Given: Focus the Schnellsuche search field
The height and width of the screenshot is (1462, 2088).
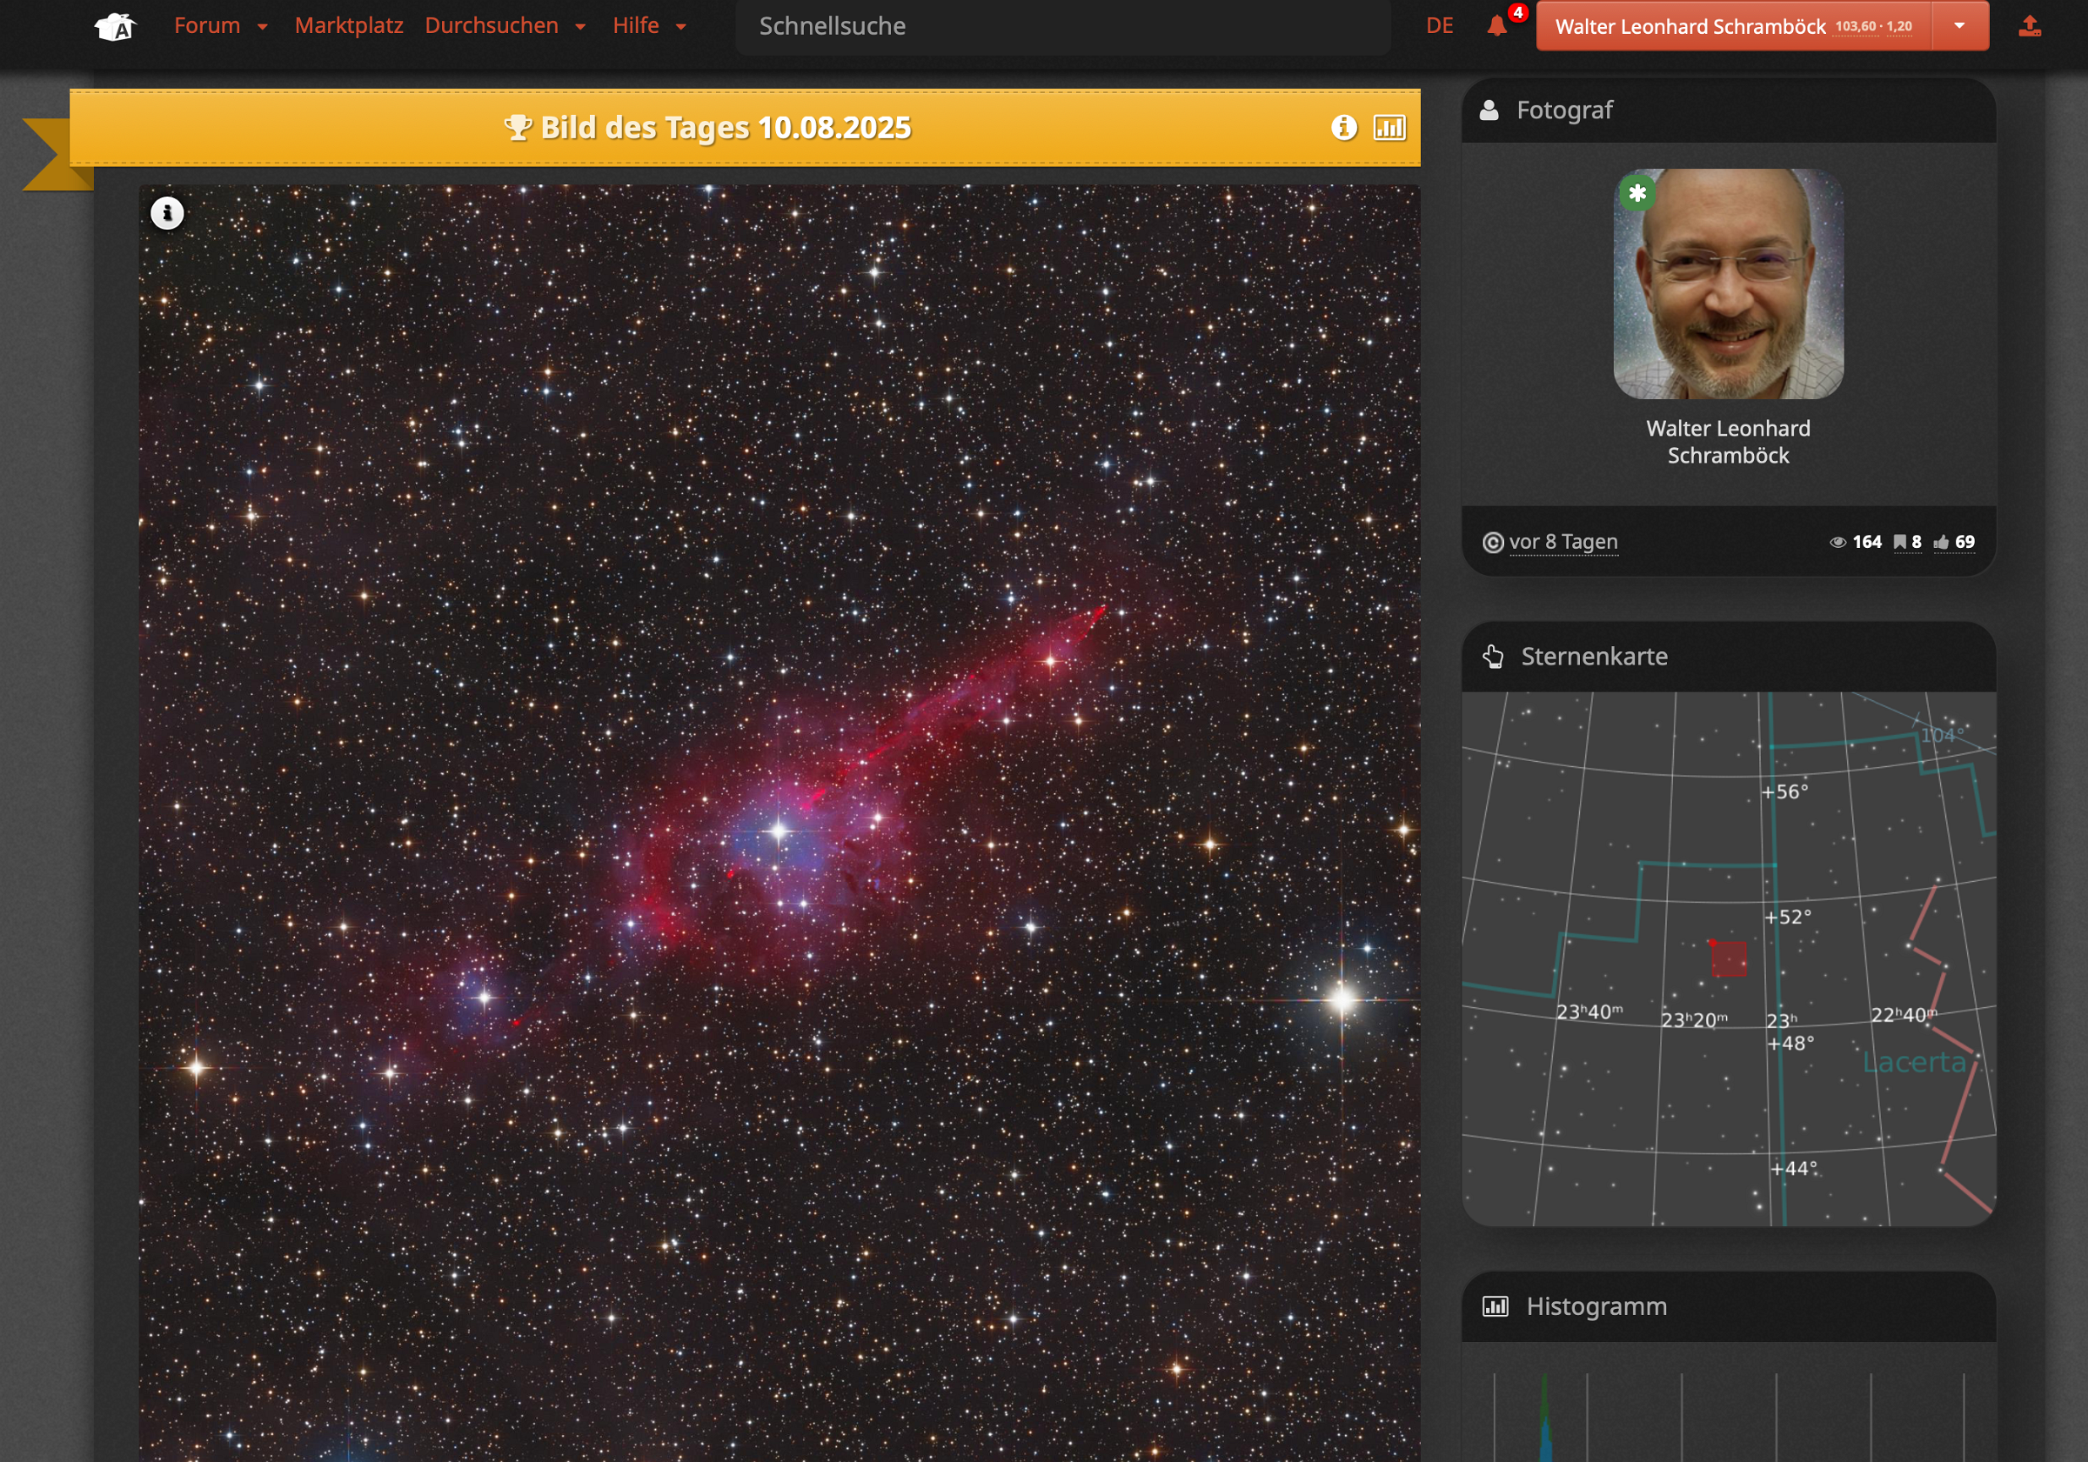Looking at the screenshot, I should pyautogui.click(x=1061, y=26).
